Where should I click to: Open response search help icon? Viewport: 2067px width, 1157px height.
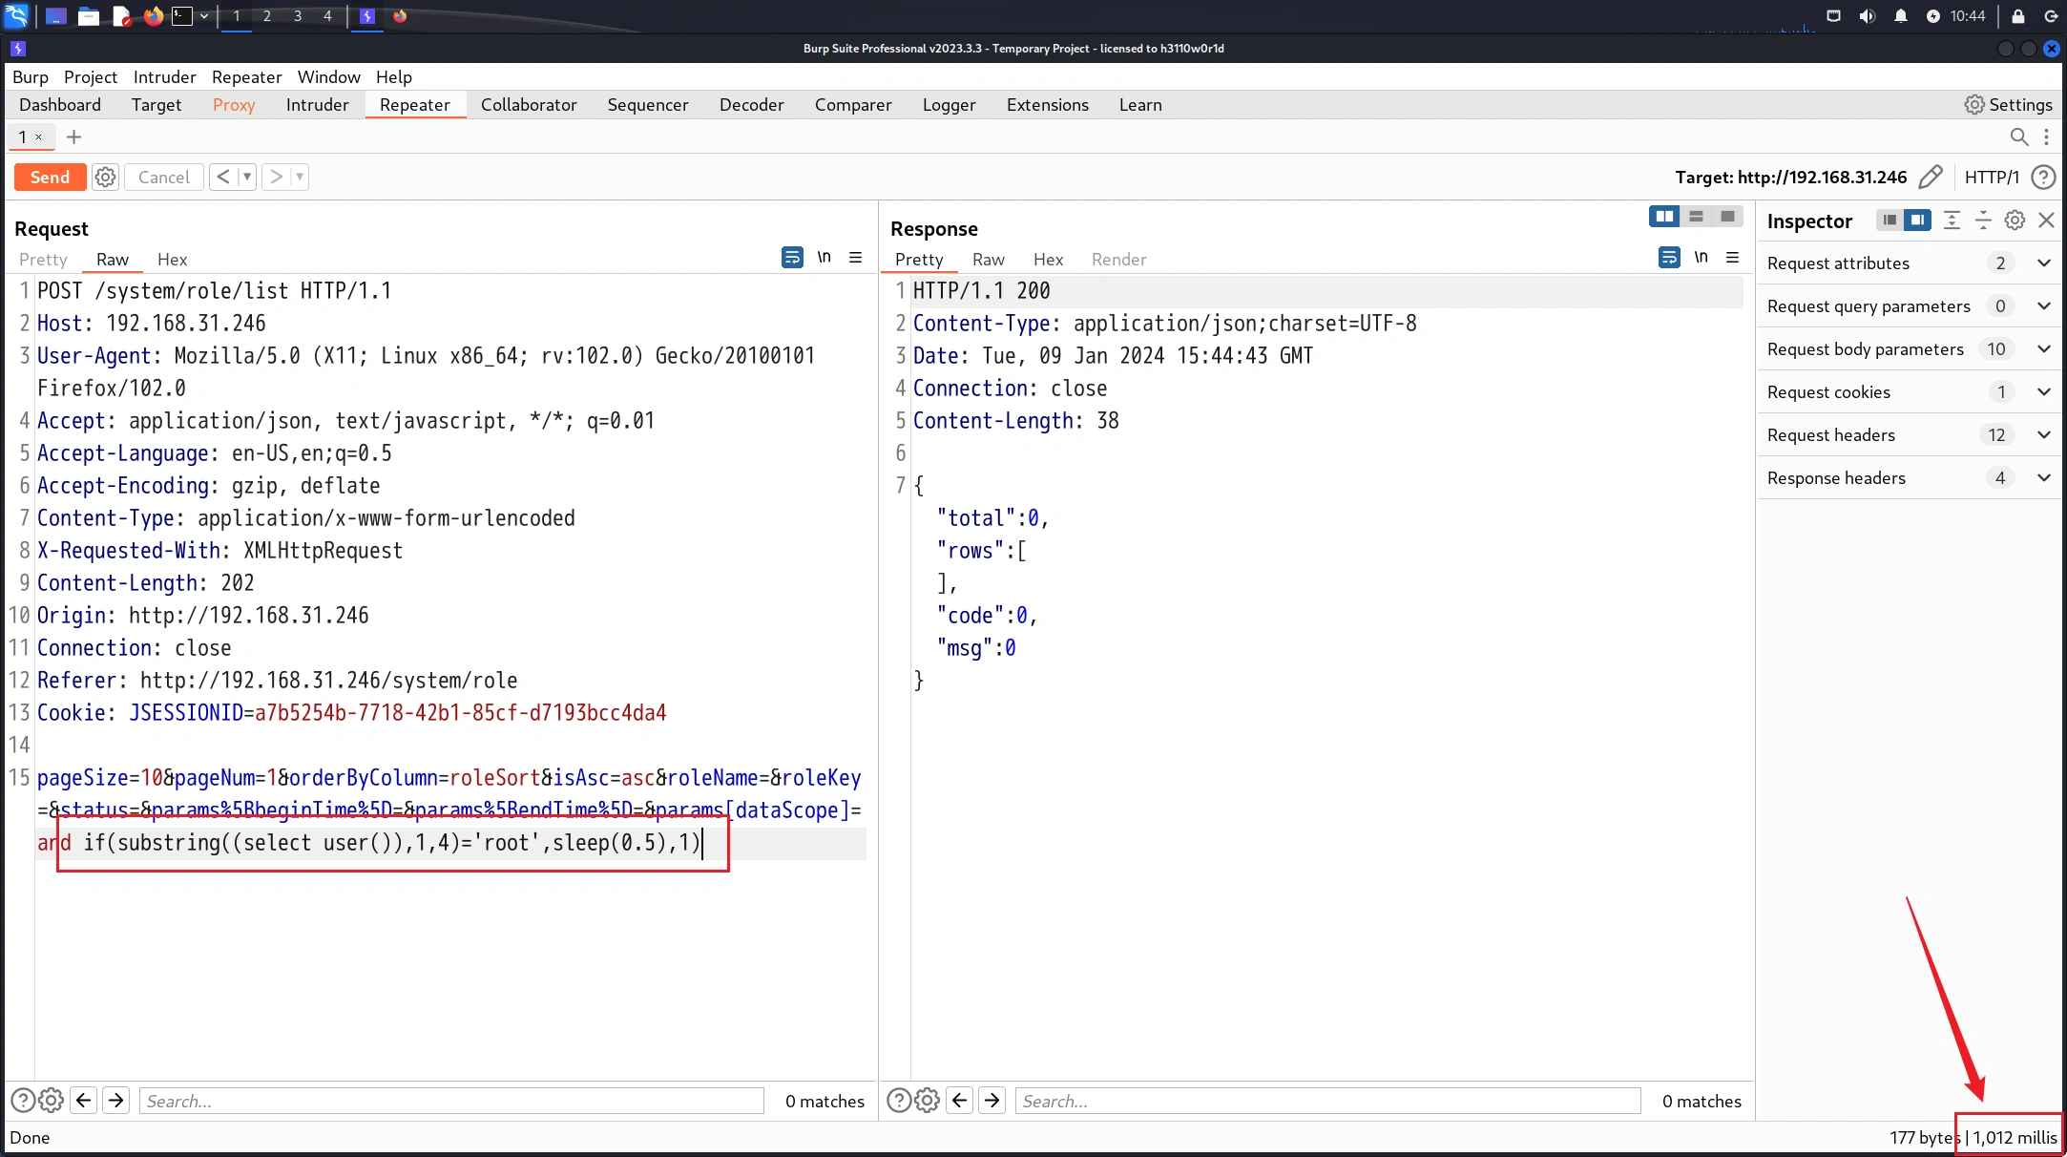(x=898, y=1101)
